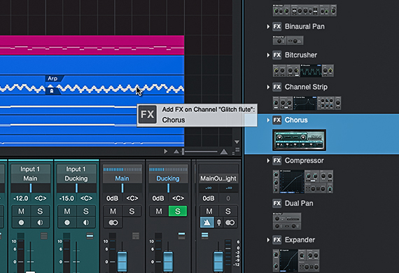Open click settings on MainOut channel
This screenshot has width=399, height=273.
click(x=219, y=223)
